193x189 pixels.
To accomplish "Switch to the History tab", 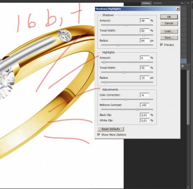I will coord(146,3).
